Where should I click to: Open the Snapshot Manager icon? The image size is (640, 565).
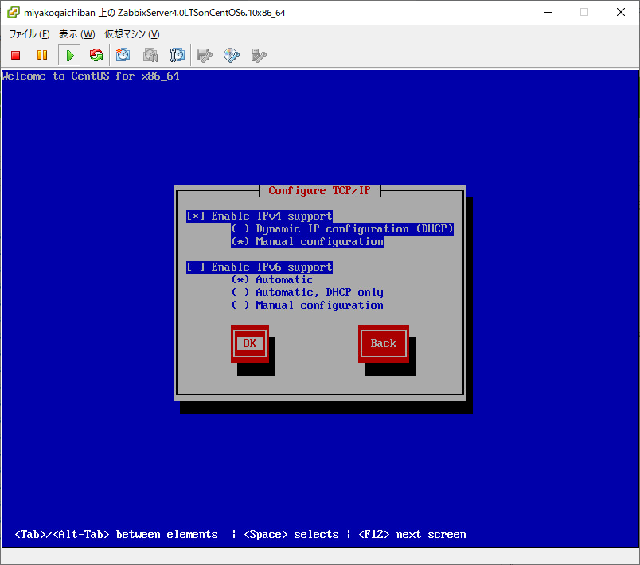pyautogui.click(x=178, y=55)
